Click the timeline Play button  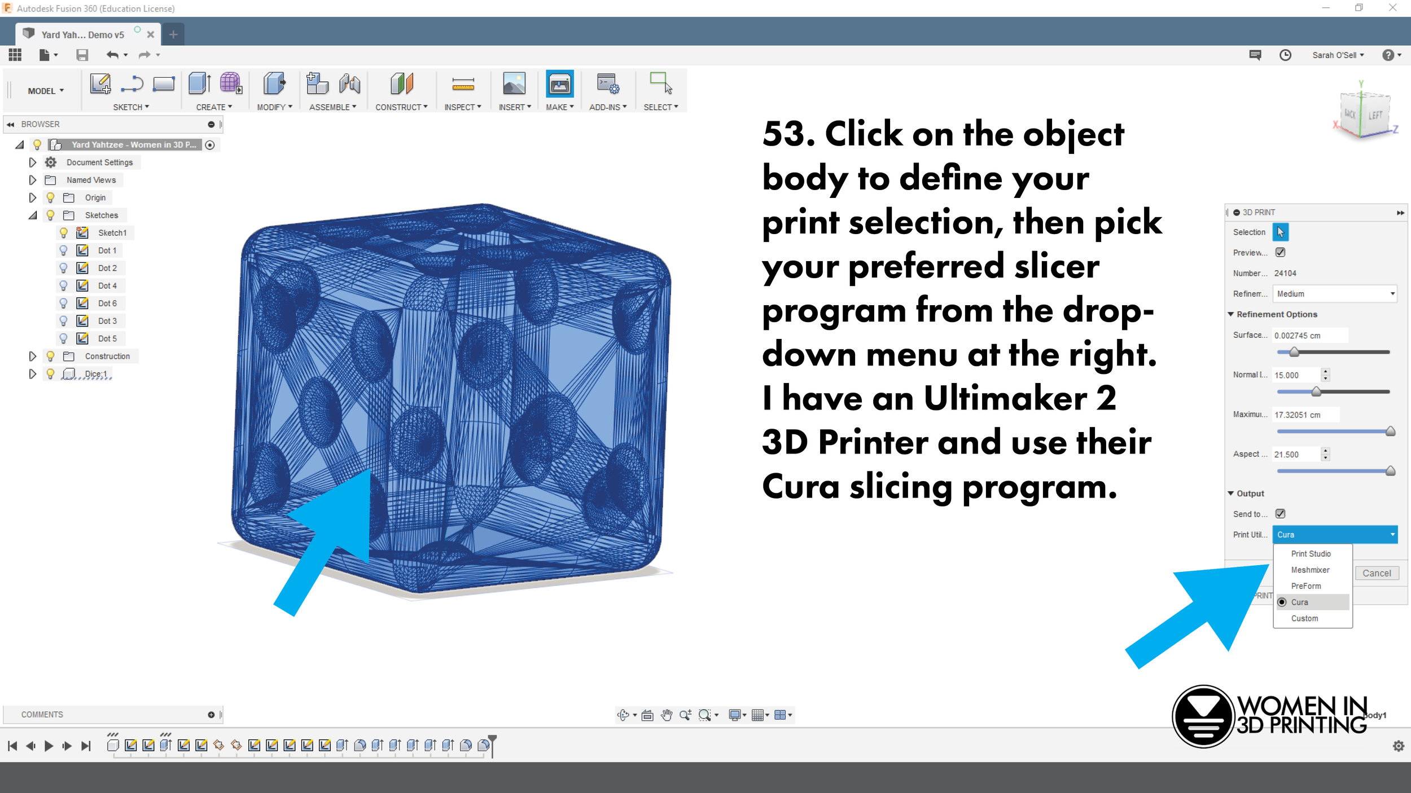pyautogui.click(x=49, y=746)
